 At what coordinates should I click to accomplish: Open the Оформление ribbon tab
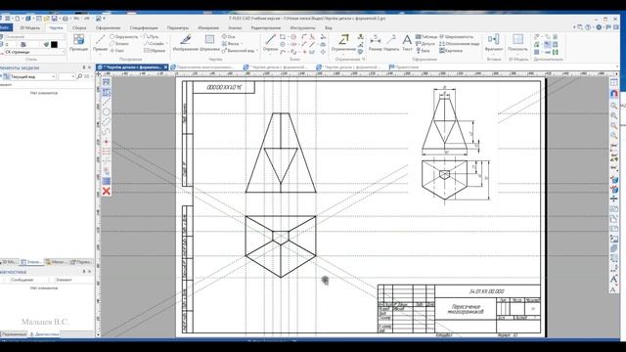tap(108, 27)
